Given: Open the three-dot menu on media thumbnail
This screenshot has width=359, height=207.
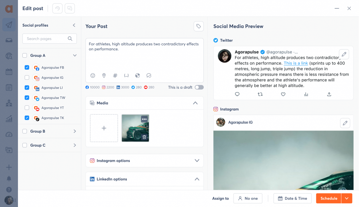Looking at the screenshot, I should point(144,119).
